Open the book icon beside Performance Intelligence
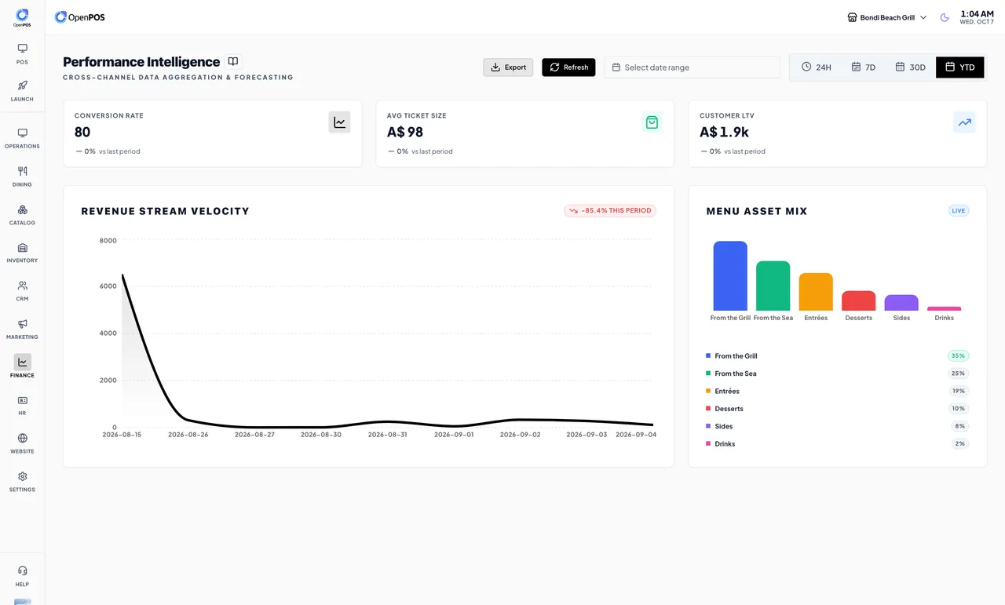1005x605 pixels. click(232, 61)
